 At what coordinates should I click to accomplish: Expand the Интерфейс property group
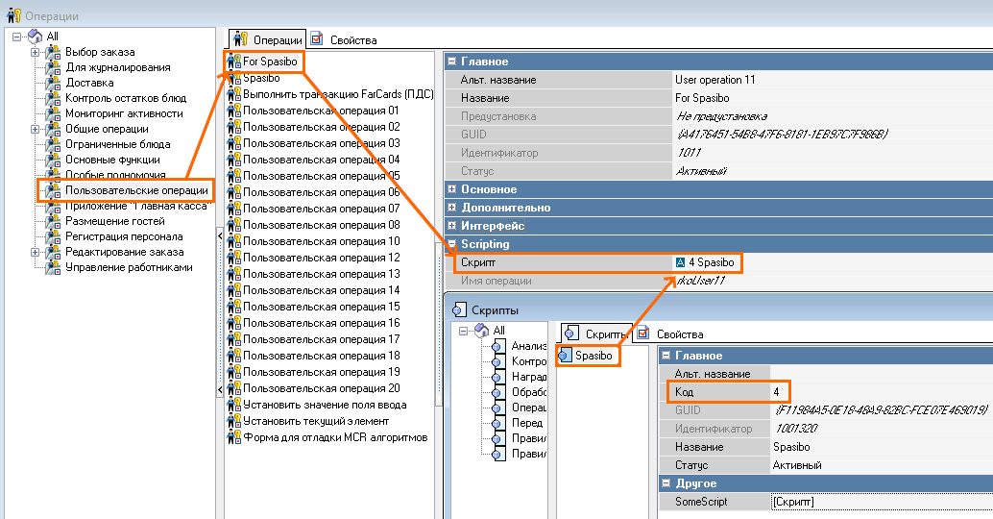[x=452, y=226]
